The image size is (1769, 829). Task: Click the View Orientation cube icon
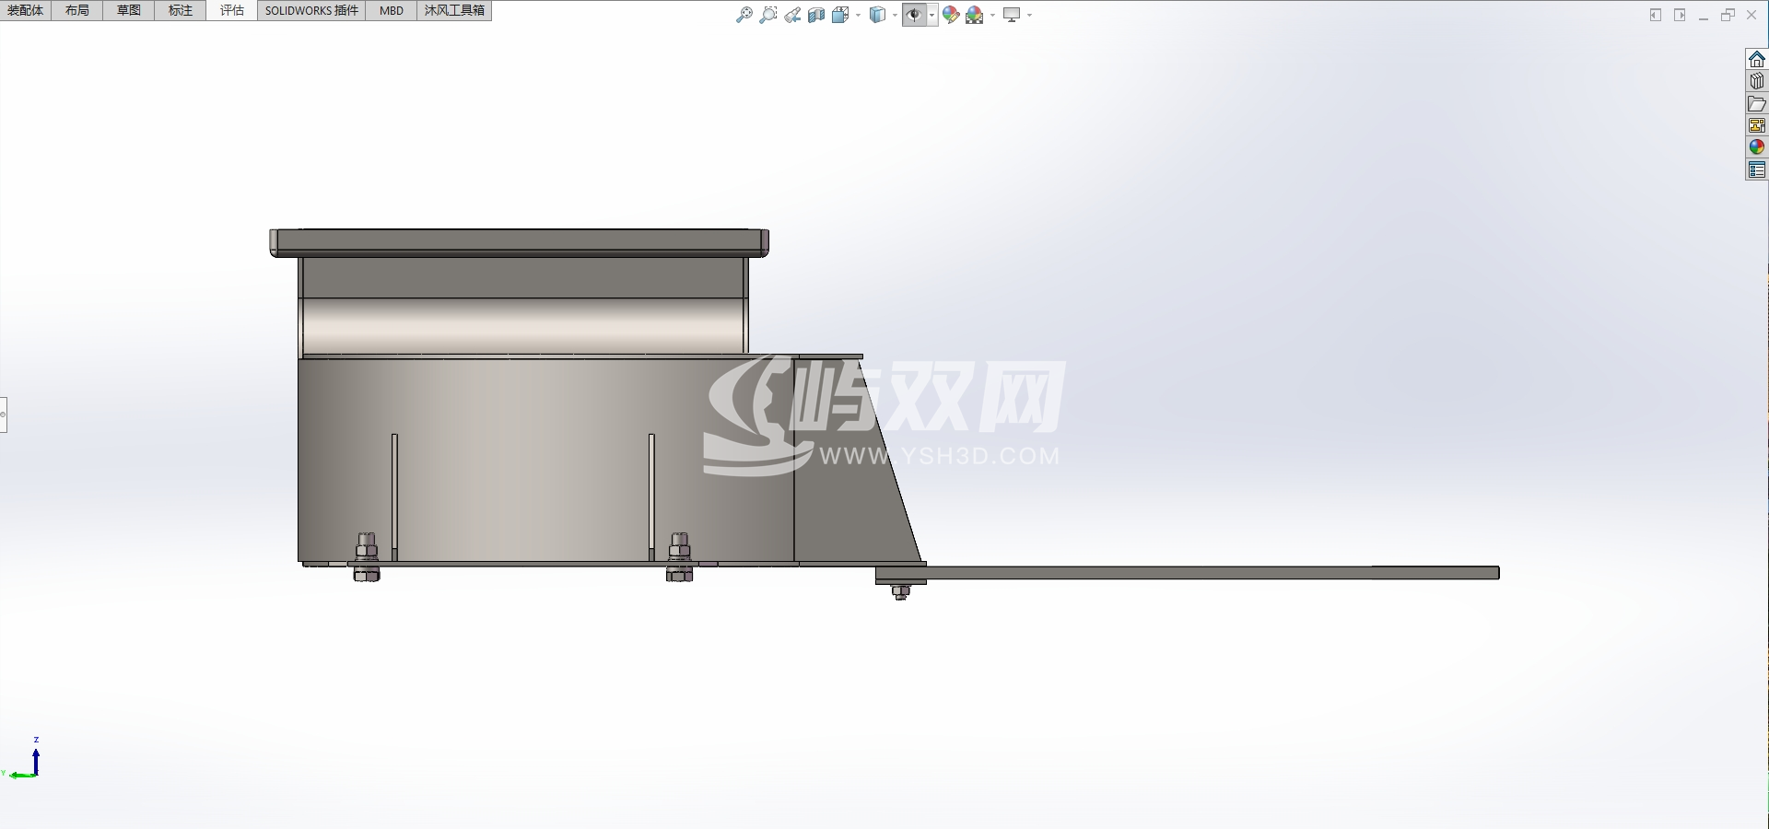tap(840, 15)
